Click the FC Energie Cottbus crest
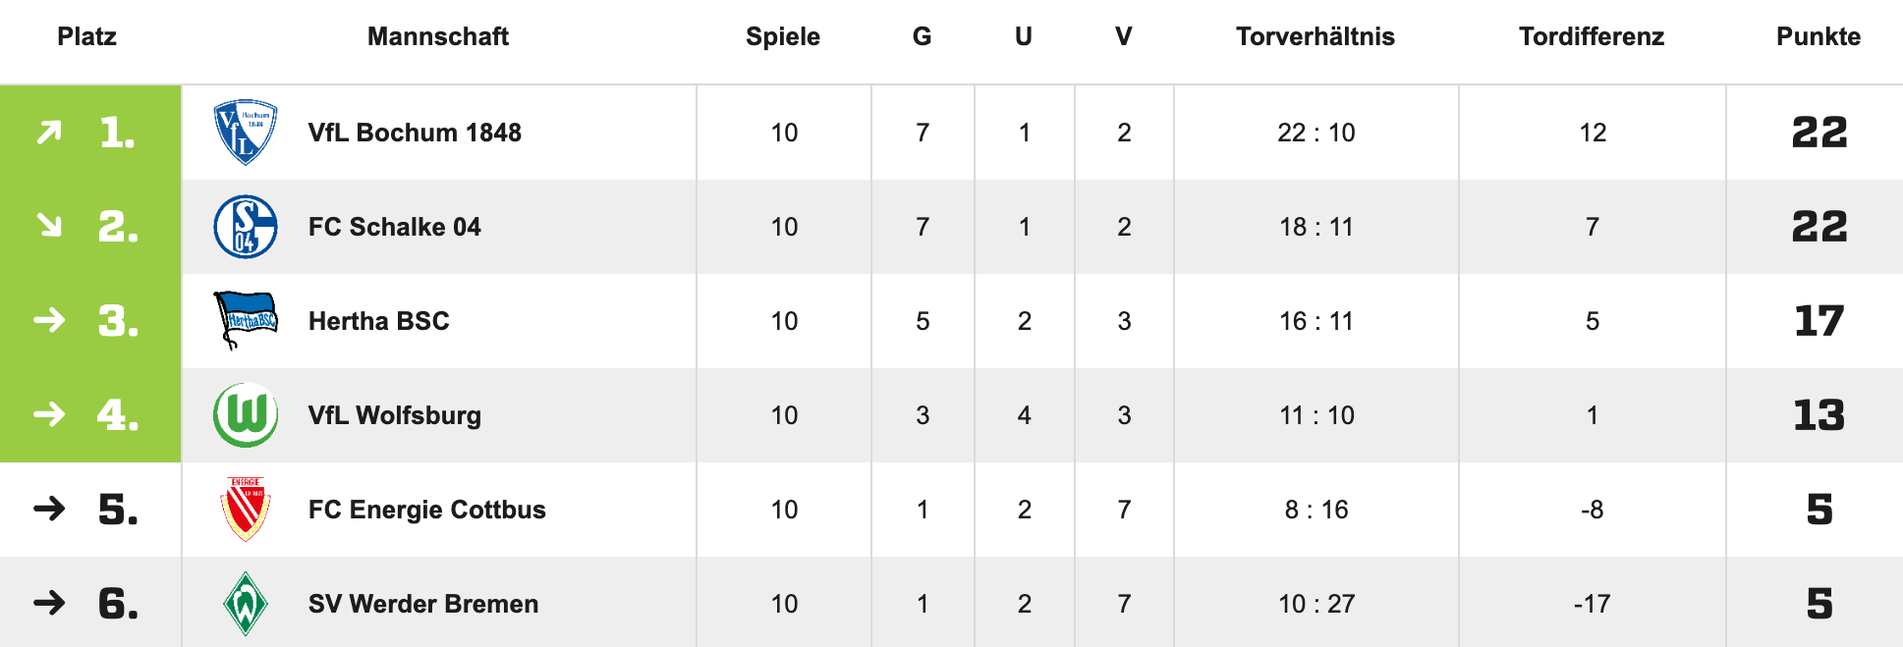Screen dimensions: 1903x647 246,509
